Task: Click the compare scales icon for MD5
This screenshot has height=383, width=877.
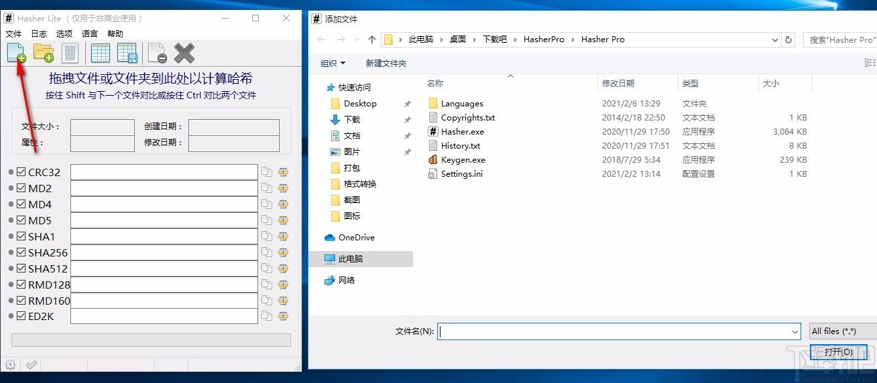Action: coord(283,220)
